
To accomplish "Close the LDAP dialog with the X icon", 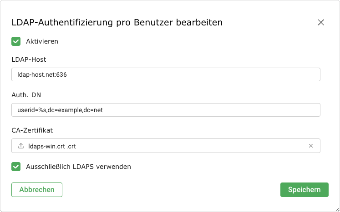I will pyautogui.click(x=321, y=22).
